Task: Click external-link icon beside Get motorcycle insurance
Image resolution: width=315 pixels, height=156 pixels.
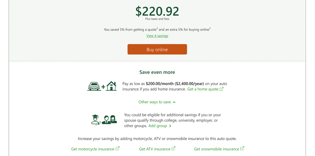Action: (x=117, y=149)
